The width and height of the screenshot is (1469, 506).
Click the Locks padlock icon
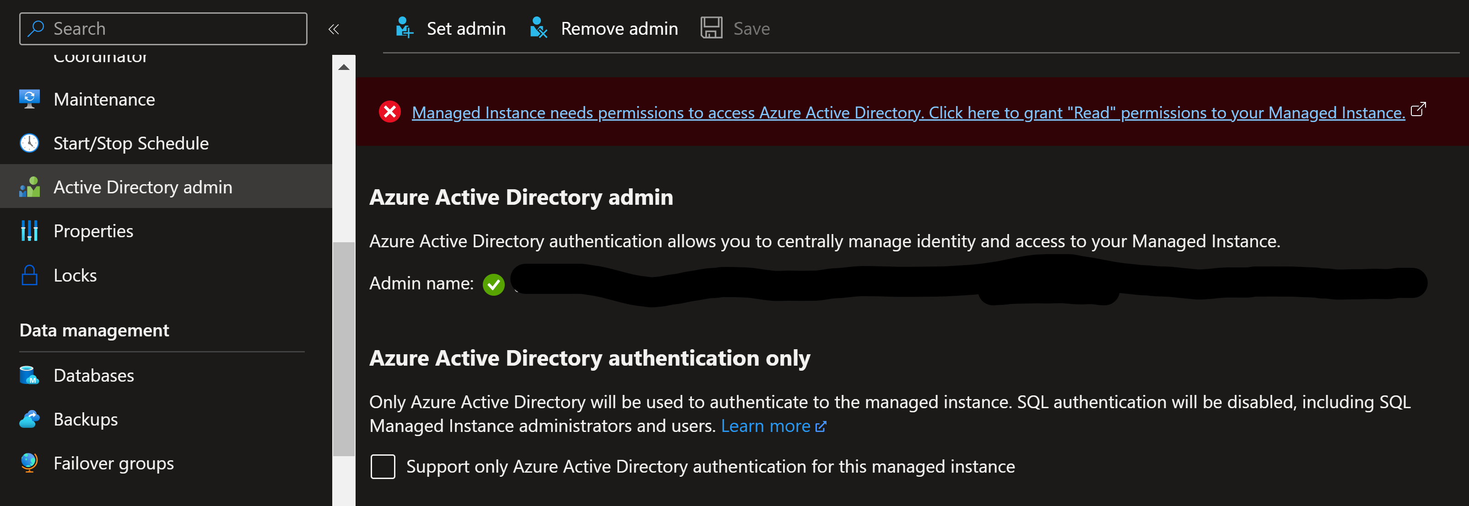point(29,275)
